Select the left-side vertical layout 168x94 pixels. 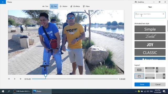click(160, 70)
